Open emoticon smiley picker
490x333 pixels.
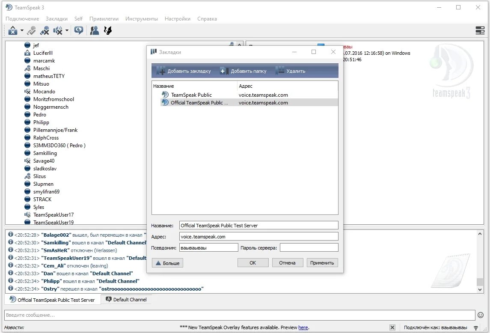point(481,315)
